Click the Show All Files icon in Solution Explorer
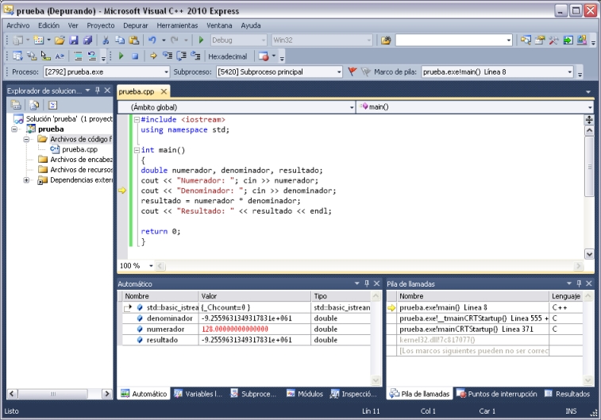Image resolution: width=601 pixels, height=420 pixels. (x=34, y=105)
